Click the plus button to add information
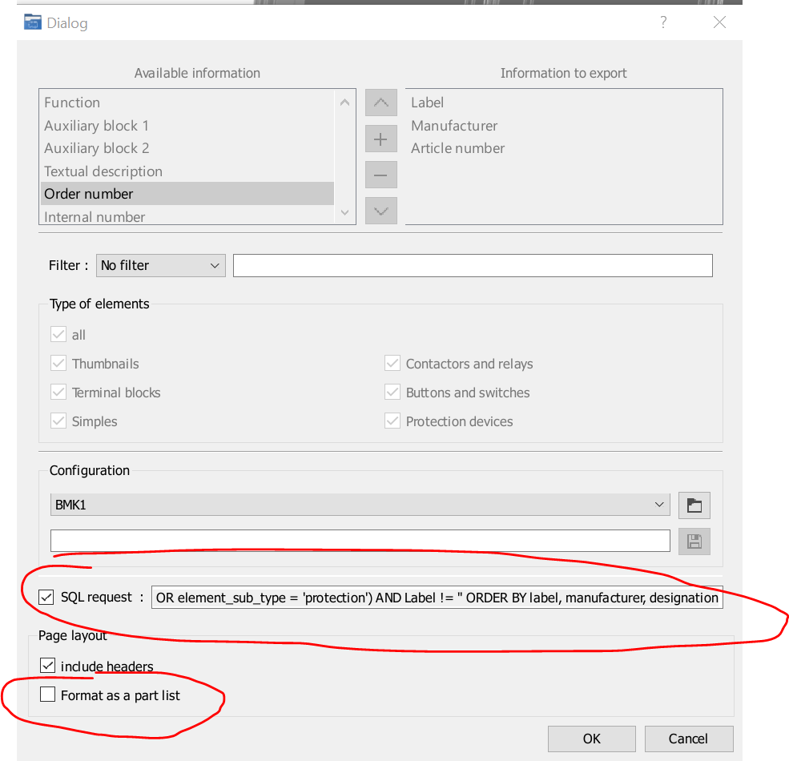789x761 pixels. [380, 139]
